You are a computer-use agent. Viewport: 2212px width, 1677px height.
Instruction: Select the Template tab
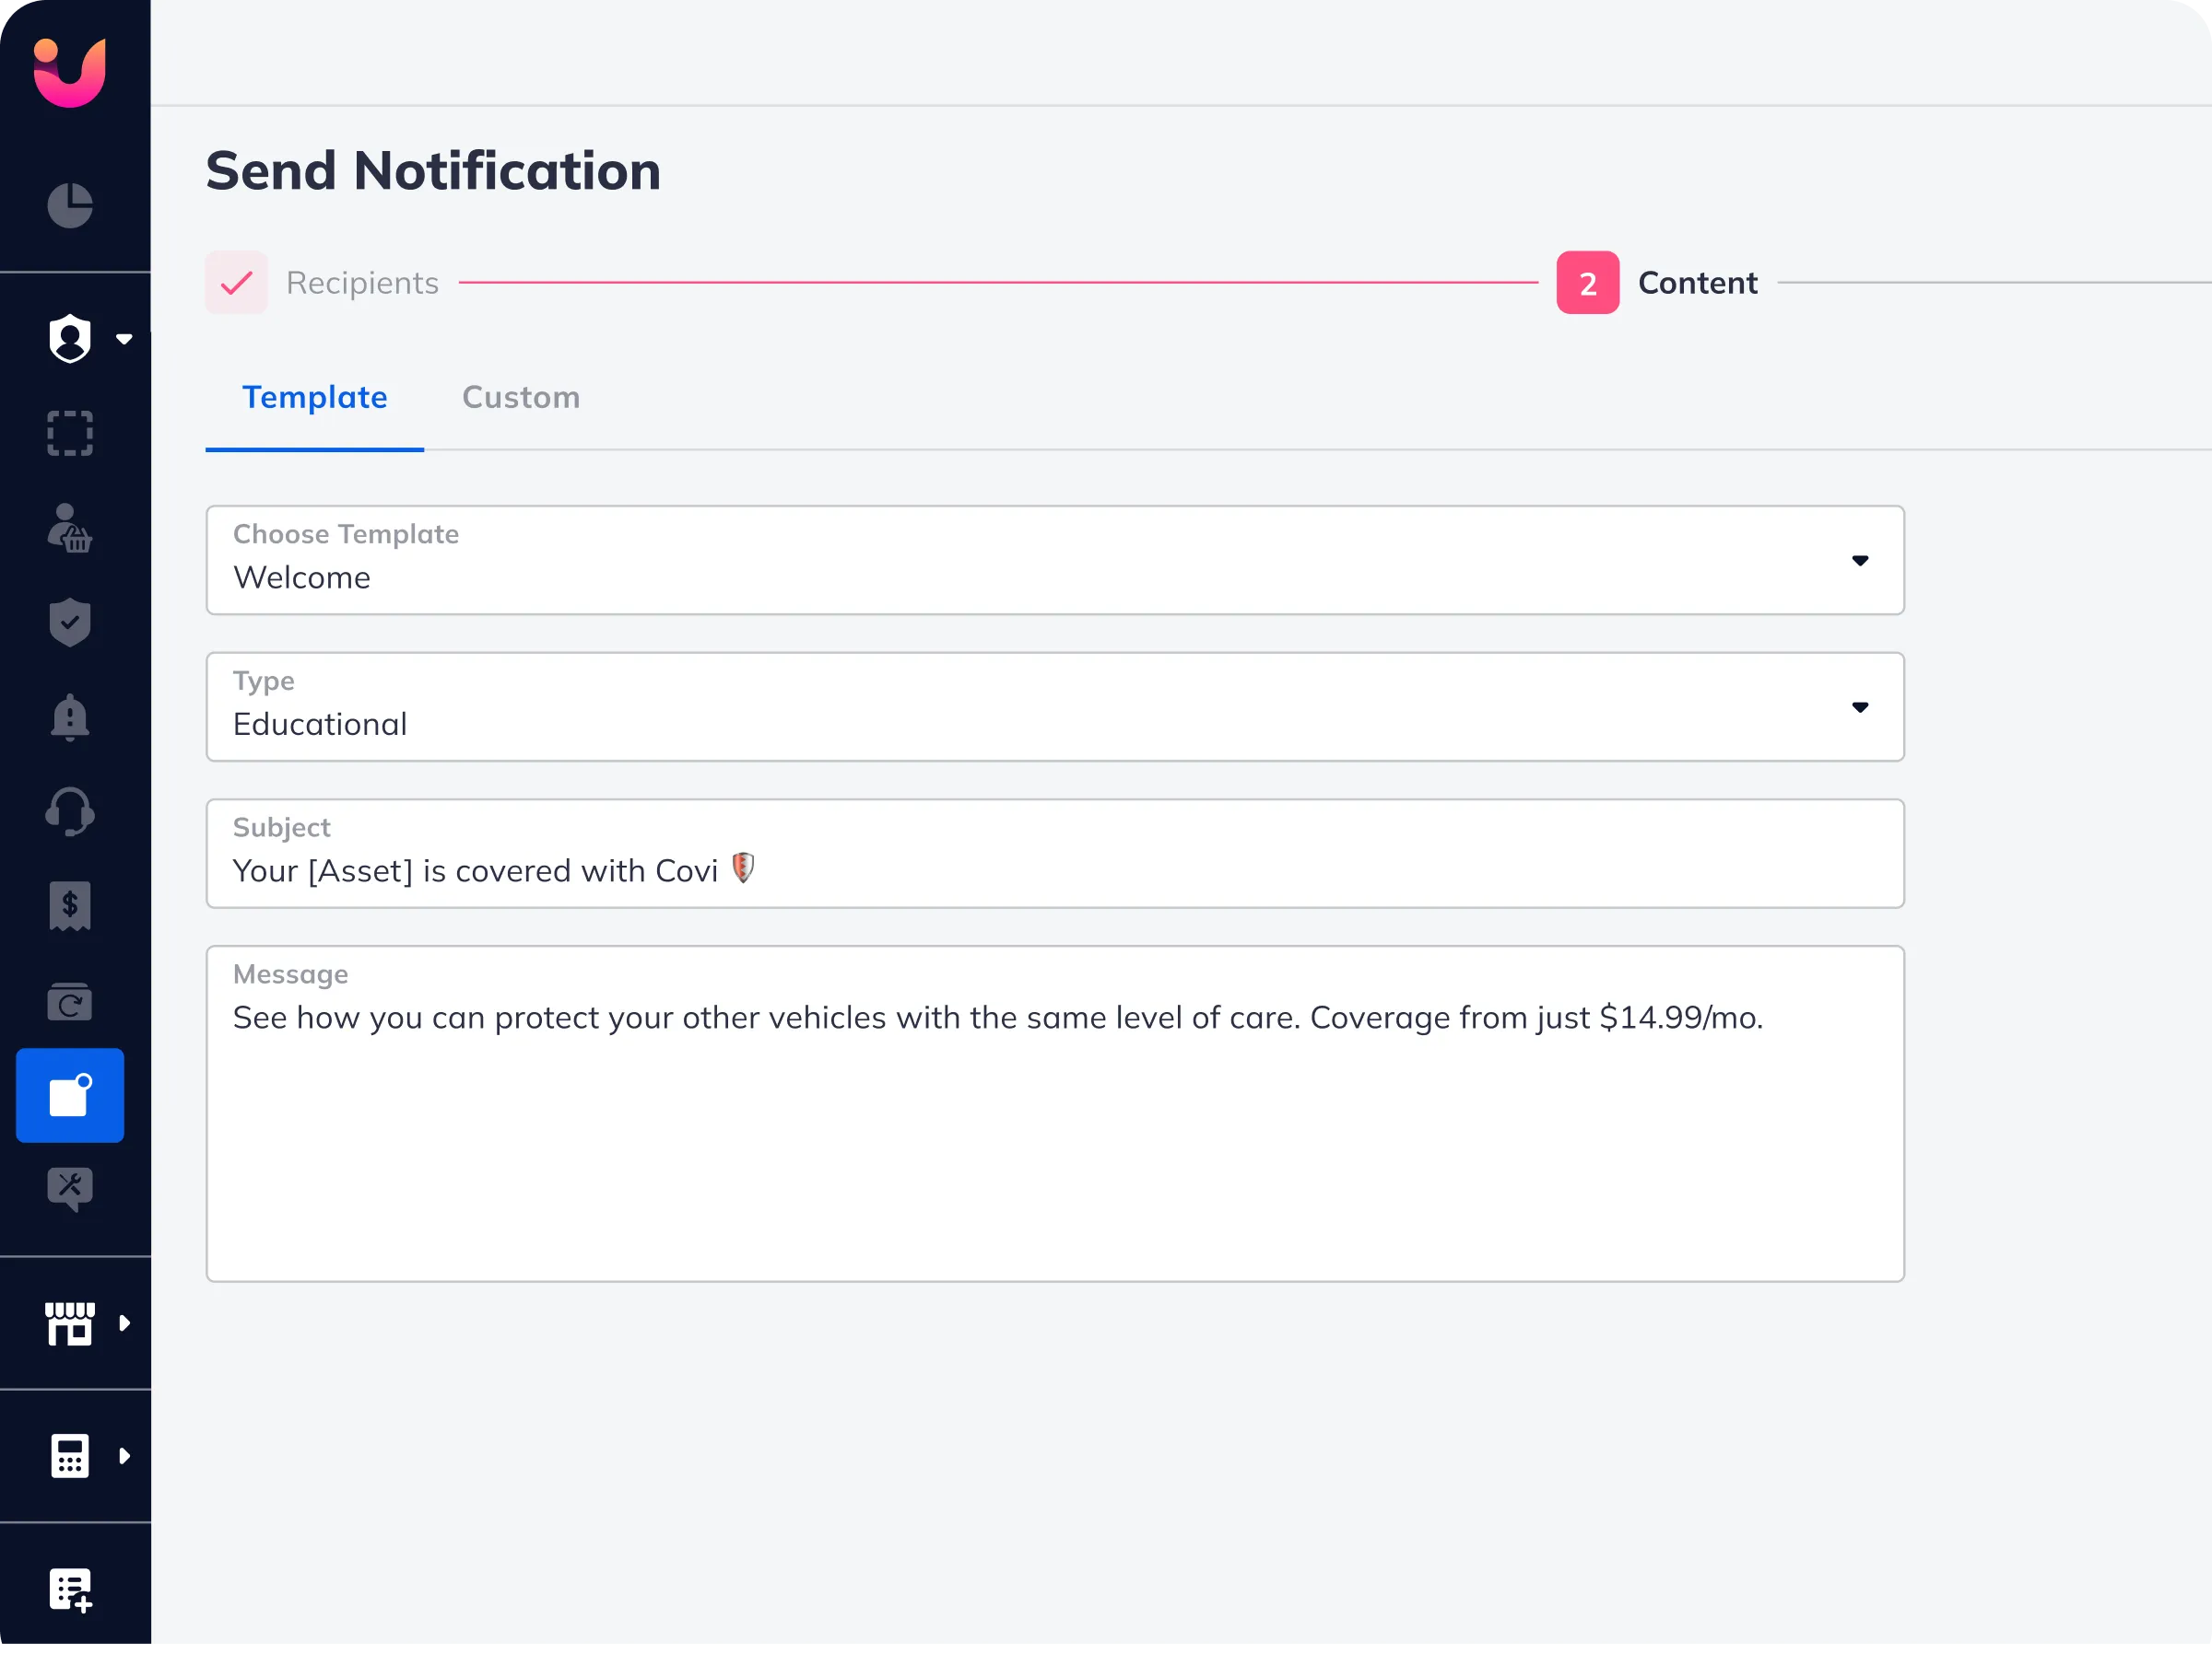tap(314, 398)
